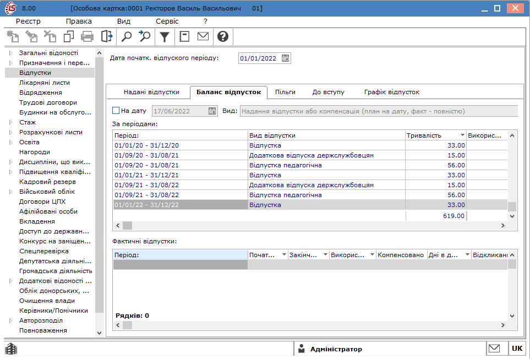The width and height of the screenshot is (530, 359).
Task: Open the Правка menu
Action: coord(79,21)
